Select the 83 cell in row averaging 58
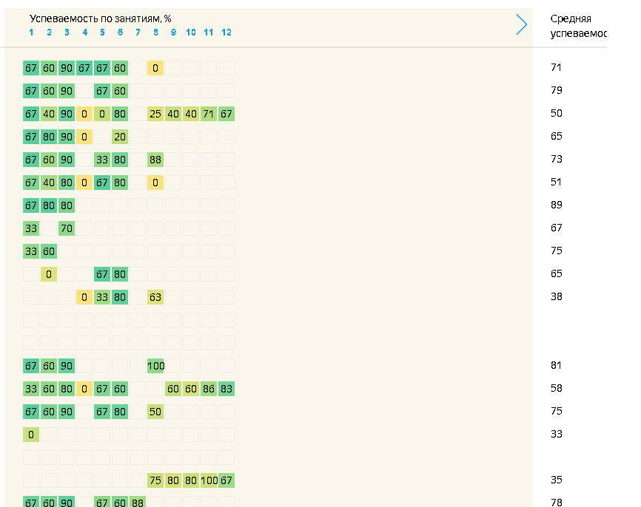Screen dimensions: 641x507 [226, 389]
